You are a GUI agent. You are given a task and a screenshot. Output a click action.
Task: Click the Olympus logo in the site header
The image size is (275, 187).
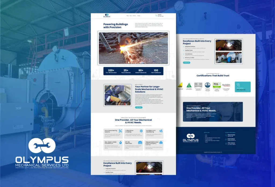107,16
